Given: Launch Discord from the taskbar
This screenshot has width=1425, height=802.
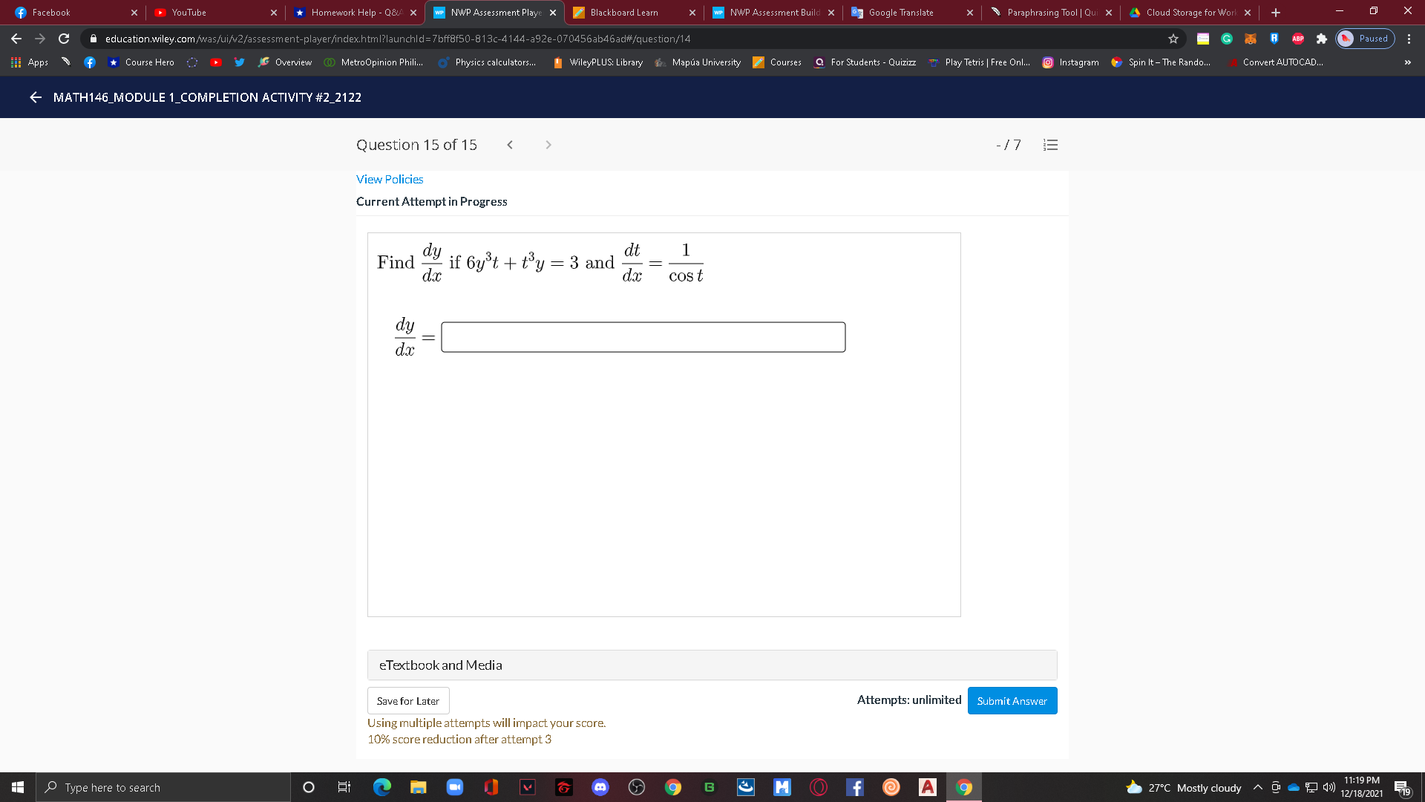Looking at the screenshot, I should coord(600,787).
